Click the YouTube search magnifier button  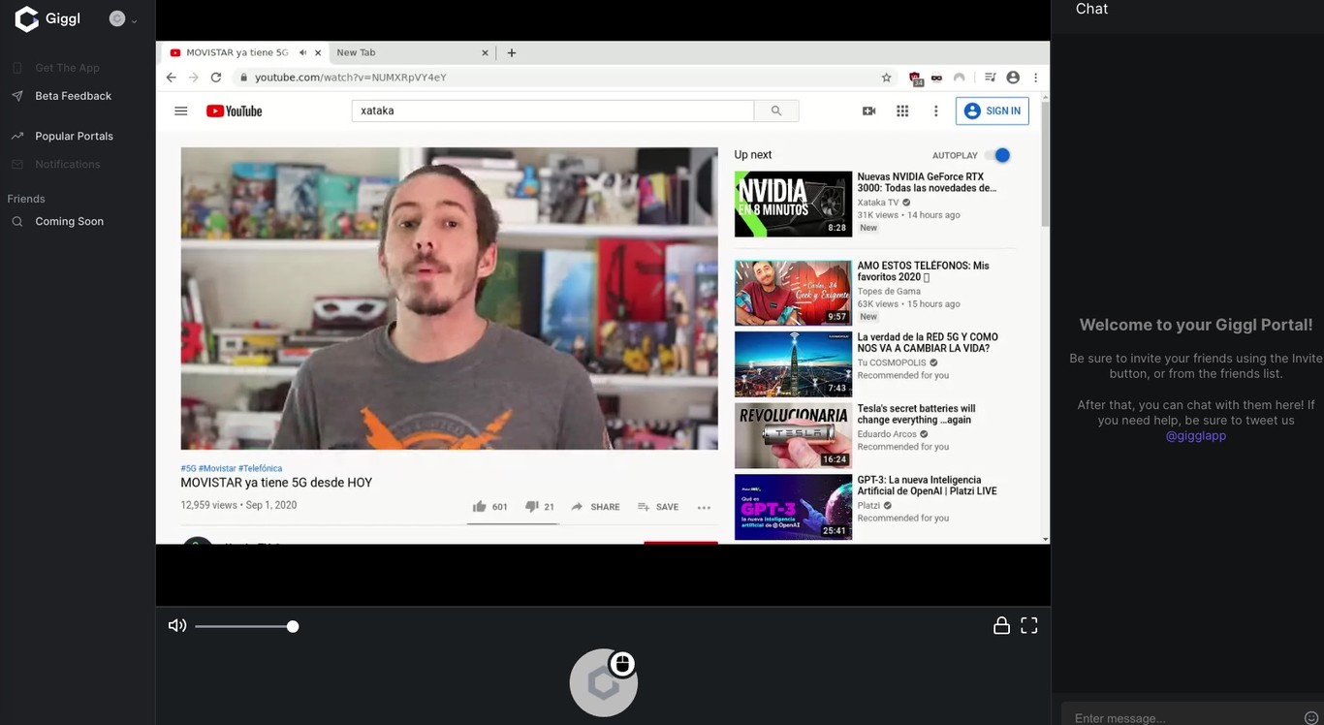pos(776,111)
